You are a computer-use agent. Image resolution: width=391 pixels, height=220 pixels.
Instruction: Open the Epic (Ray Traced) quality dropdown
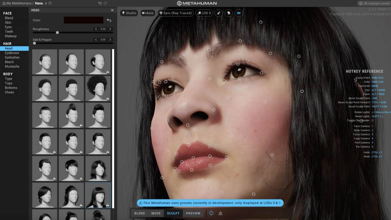coord(175,13)
